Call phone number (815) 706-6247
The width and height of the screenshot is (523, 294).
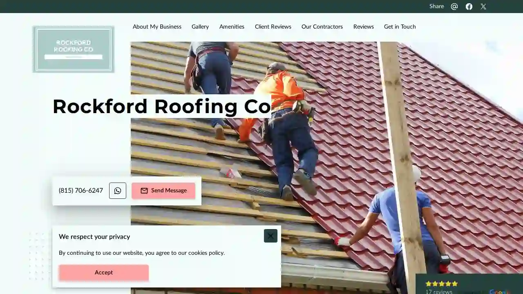click(x=81, y=191)
